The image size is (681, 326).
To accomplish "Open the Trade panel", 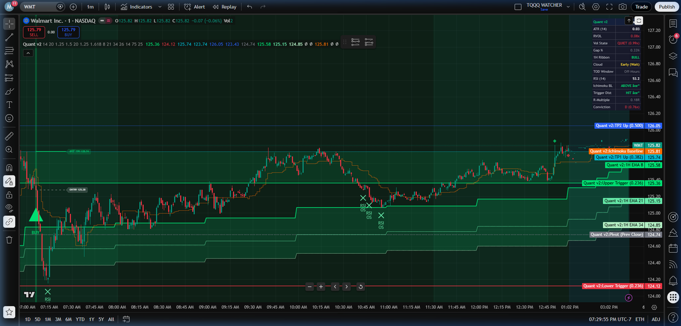I will tap(641, 7).
